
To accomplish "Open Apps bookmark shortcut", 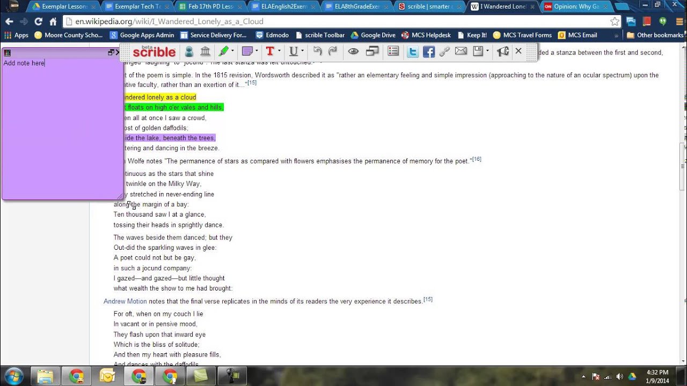I will (16, 35).
